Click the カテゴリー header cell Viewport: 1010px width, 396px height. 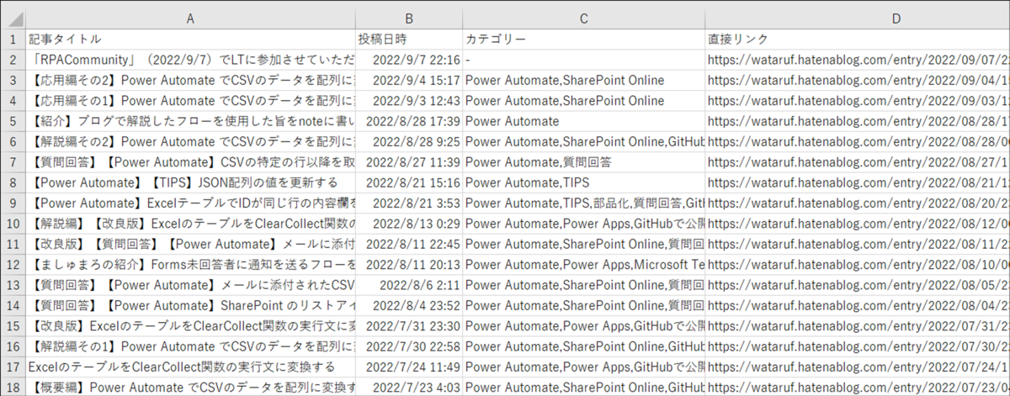pos(583,40)
